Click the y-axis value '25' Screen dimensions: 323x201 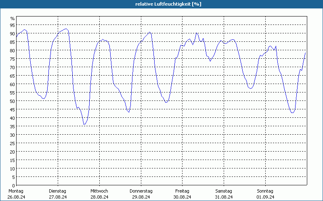pyautogui.click(x=13, y=144)
